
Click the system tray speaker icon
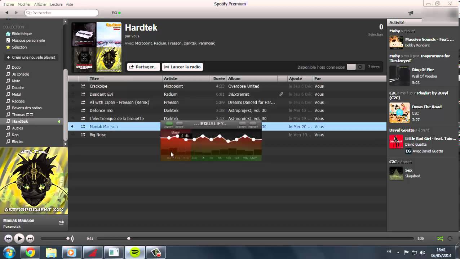(423, 253)
